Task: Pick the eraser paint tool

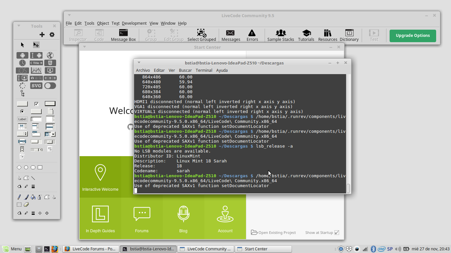Action: click(26, 205)
